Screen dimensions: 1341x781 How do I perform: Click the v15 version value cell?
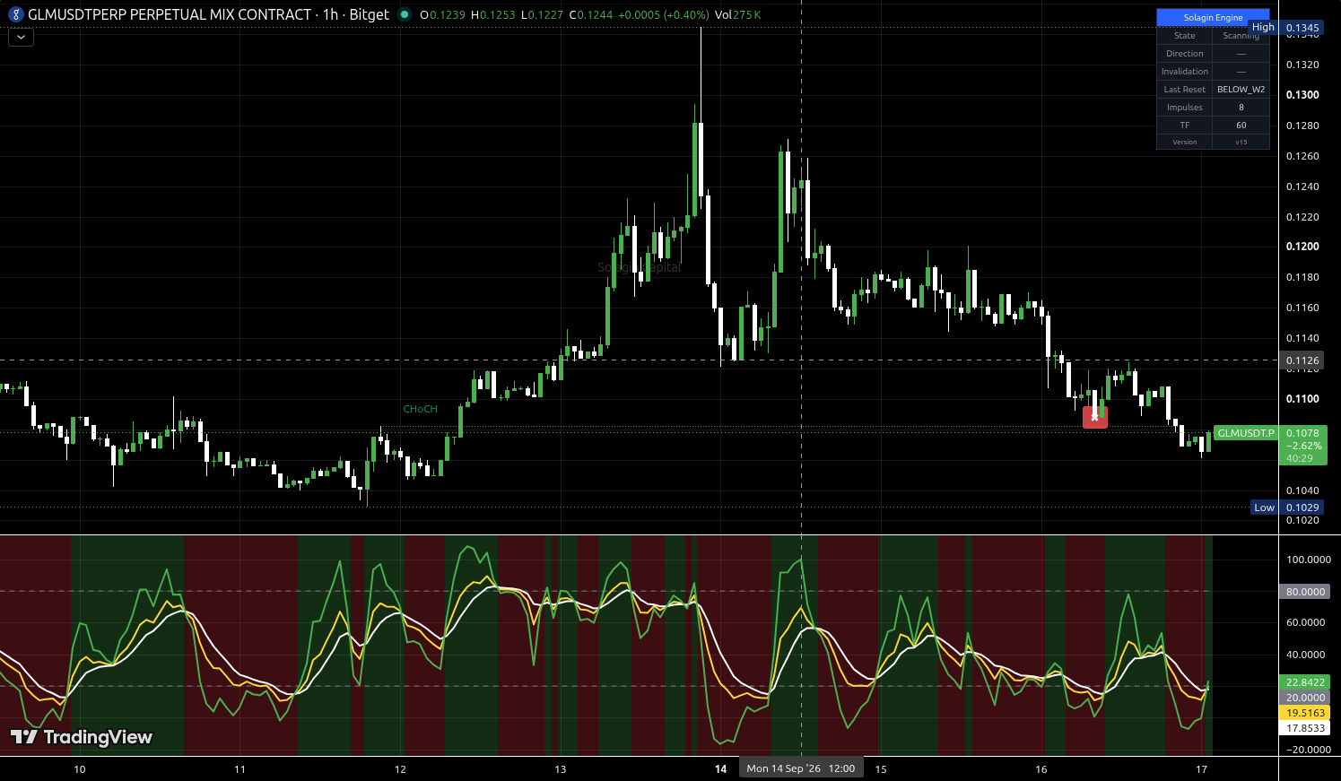tap(1241, 143)
